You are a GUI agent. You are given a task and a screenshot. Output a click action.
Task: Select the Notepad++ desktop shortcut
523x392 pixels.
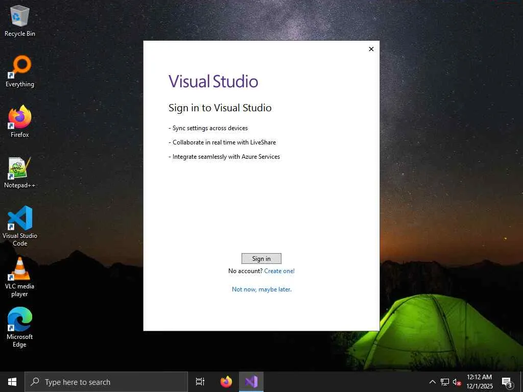(x=20, y=173)
